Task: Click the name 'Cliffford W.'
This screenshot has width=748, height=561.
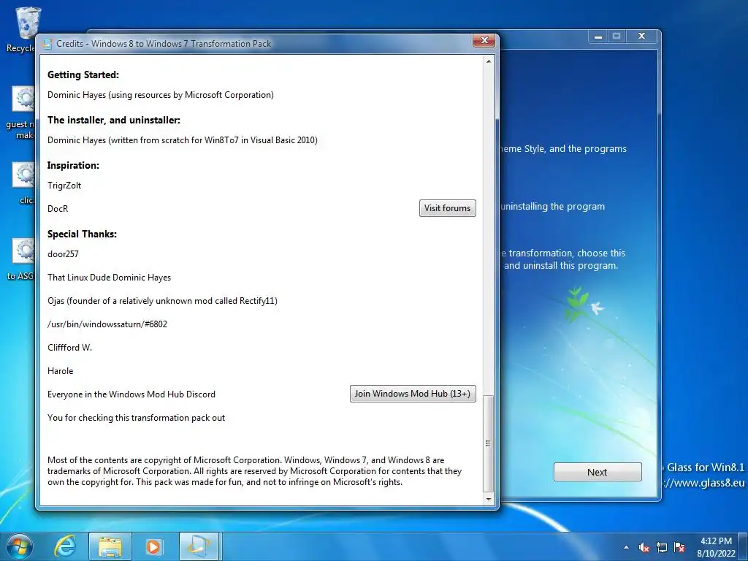Action: pos(69,348)
